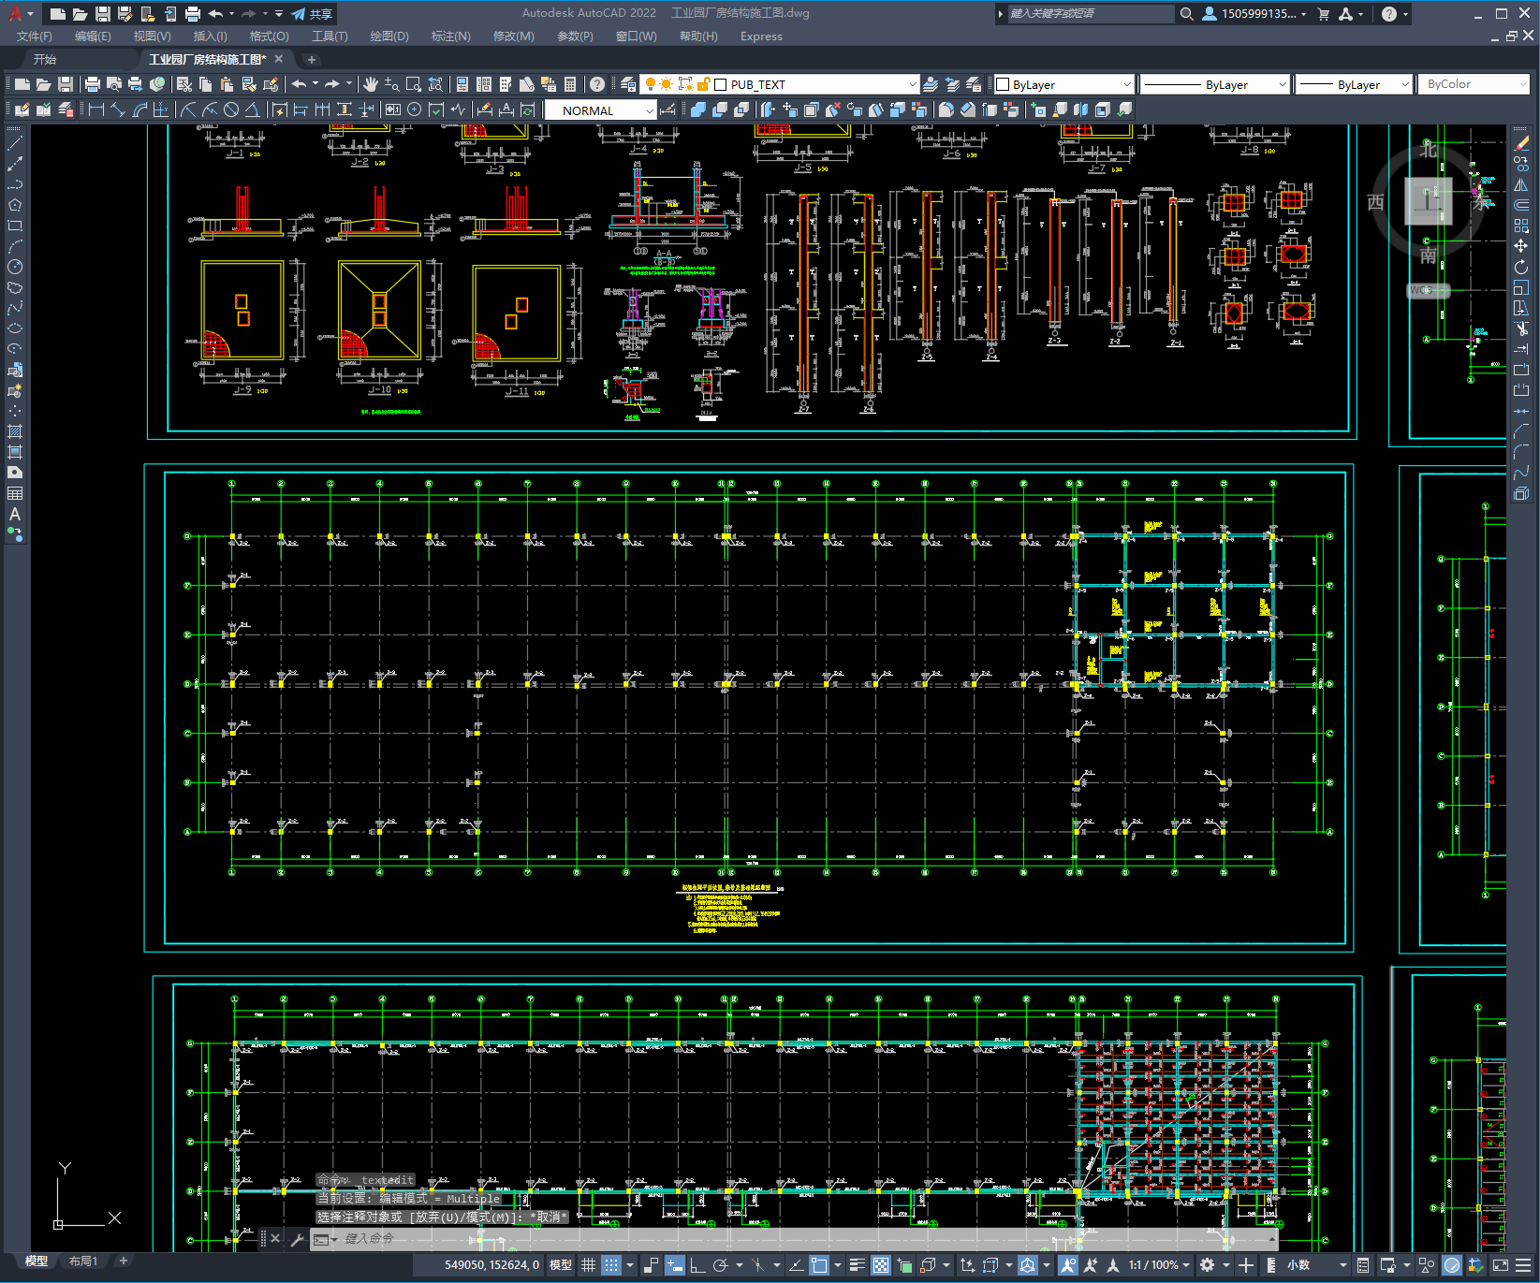Expand the quick access toolbar customize arrow
1540x1283 pixels.
[x=279, y=14]
